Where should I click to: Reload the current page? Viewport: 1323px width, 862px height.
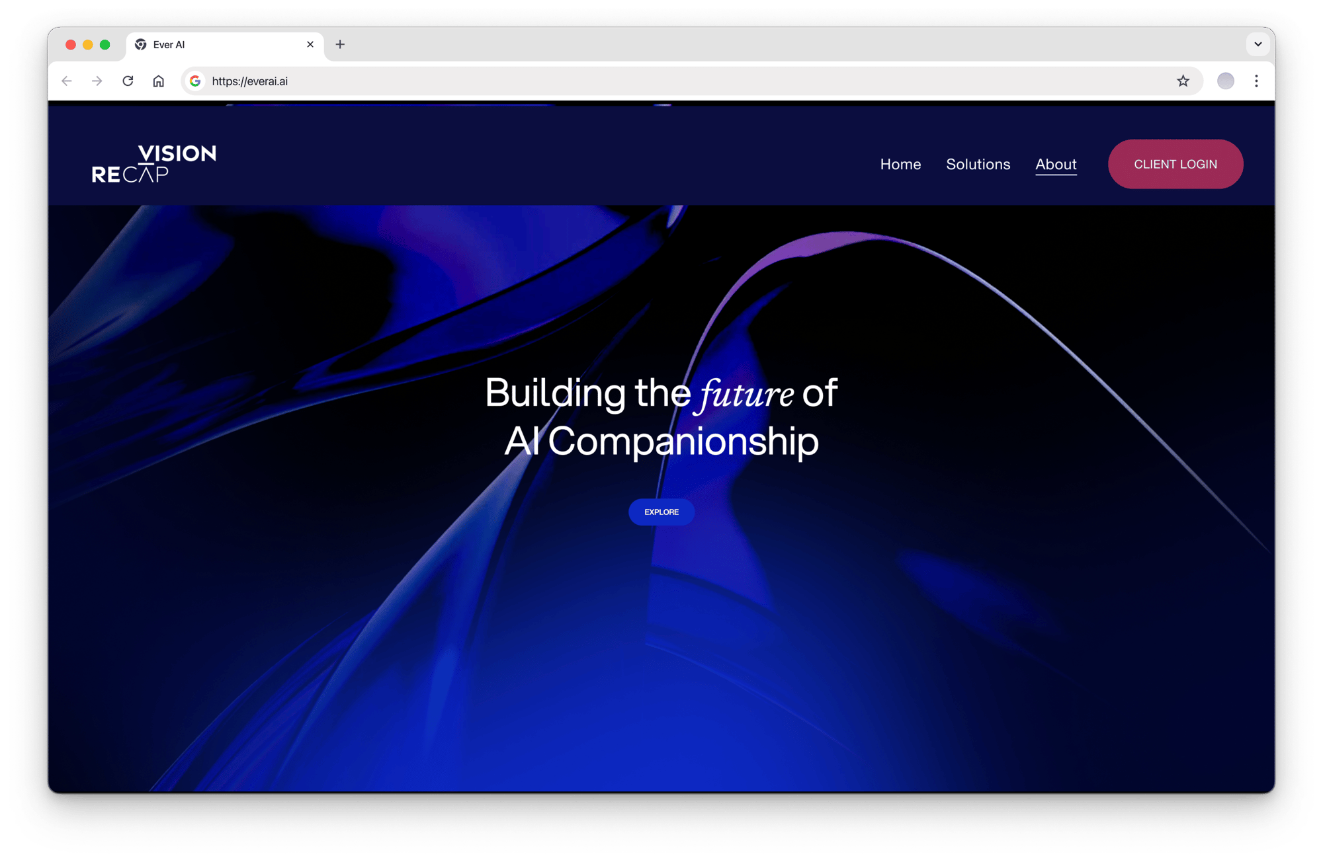click(128, 81)
